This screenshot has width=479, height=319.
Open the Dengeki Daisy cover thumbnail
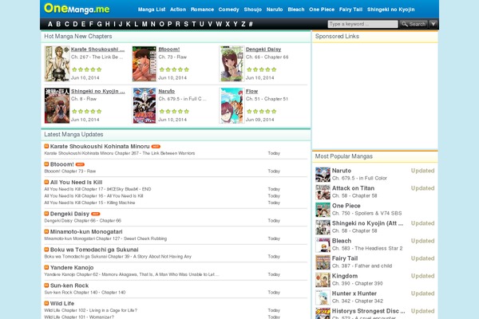pos(232,64)
